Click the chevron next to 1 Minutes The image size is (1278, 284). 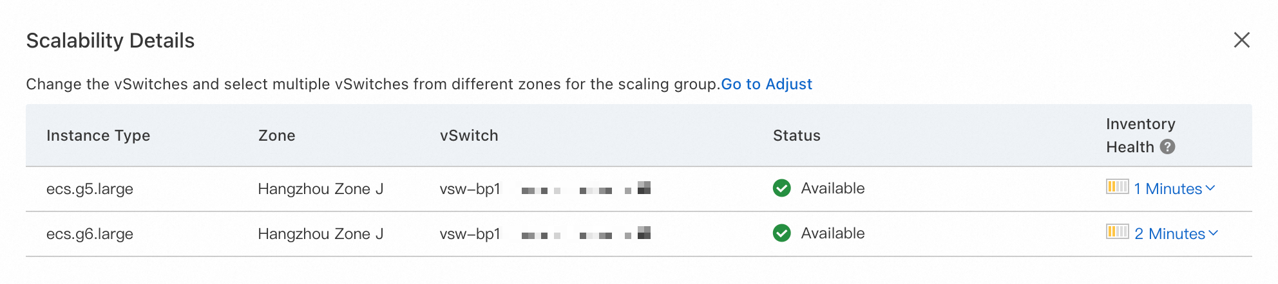point(1210,188)
